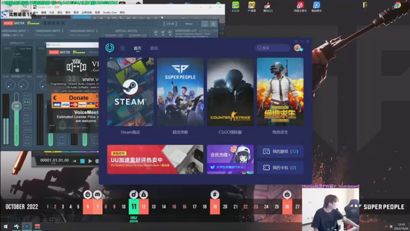Image resolution: width=410 pixels, height=231 pixels.
Task: Open 腾讯QQ desktop shortcut
Action: click(268, 7)
